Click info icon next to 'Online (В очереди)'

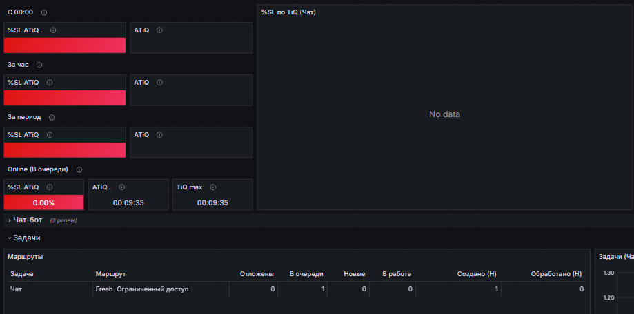tap(79, 169)
